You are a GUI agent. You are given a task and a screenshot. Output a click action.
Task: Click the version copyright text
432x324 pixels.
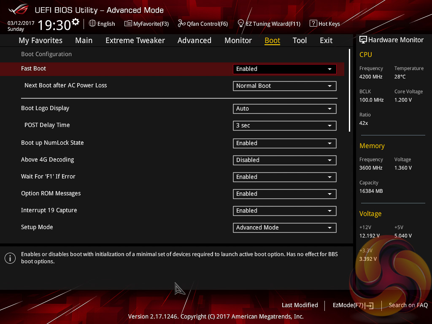point(216,316)
